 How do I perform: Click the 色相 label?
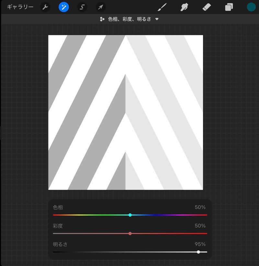[x=58, y=207]
